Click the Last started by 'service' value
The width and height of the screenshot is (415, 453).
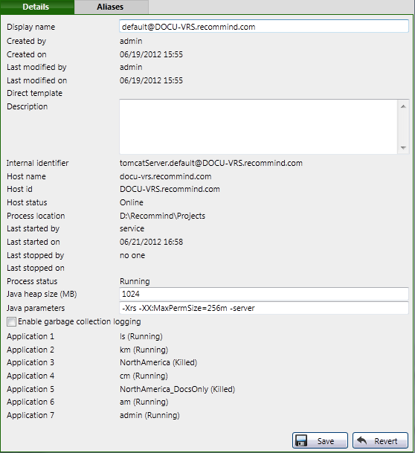(132, 228)
